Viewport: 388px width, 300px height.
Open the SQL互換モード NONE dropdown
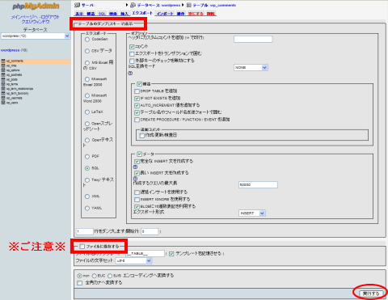pyautogui.click(x=251, y=68)
